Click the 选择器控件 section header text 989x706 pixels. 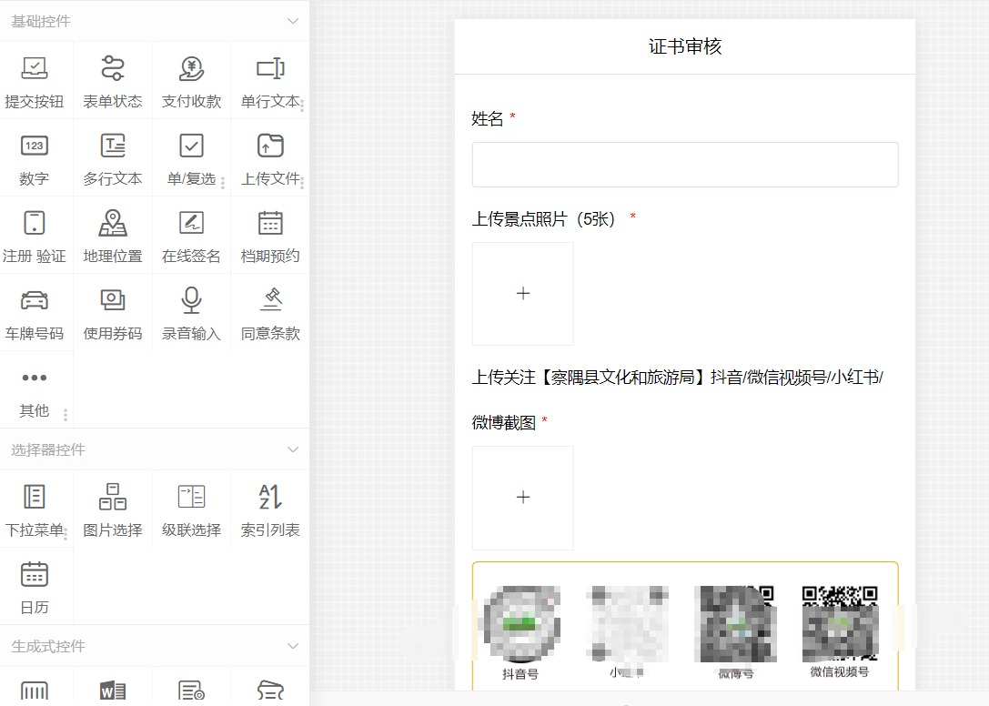pos(48,449)
